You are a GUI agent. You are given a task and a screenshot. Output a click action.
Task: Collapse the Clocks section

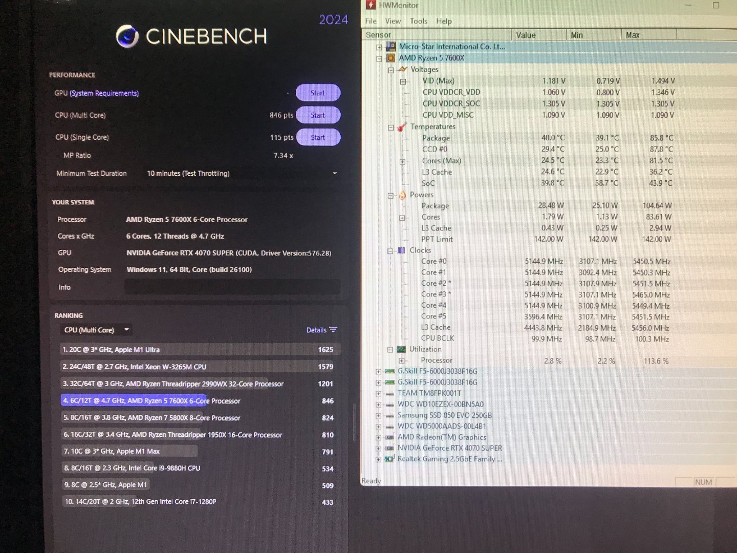pos(390,251)
